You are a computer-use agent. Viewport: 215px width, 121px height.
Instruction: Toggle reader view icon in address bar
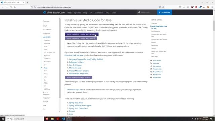pyautogui.click(x=160, y=7)
